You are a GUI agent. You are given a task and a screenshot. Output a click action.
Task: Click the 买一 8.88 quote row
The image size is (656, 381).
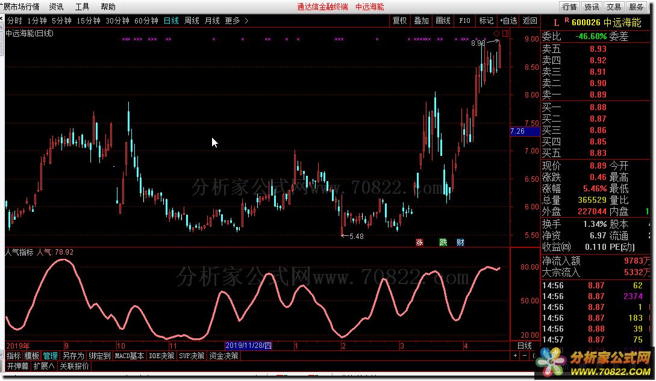tap(596, 108)
